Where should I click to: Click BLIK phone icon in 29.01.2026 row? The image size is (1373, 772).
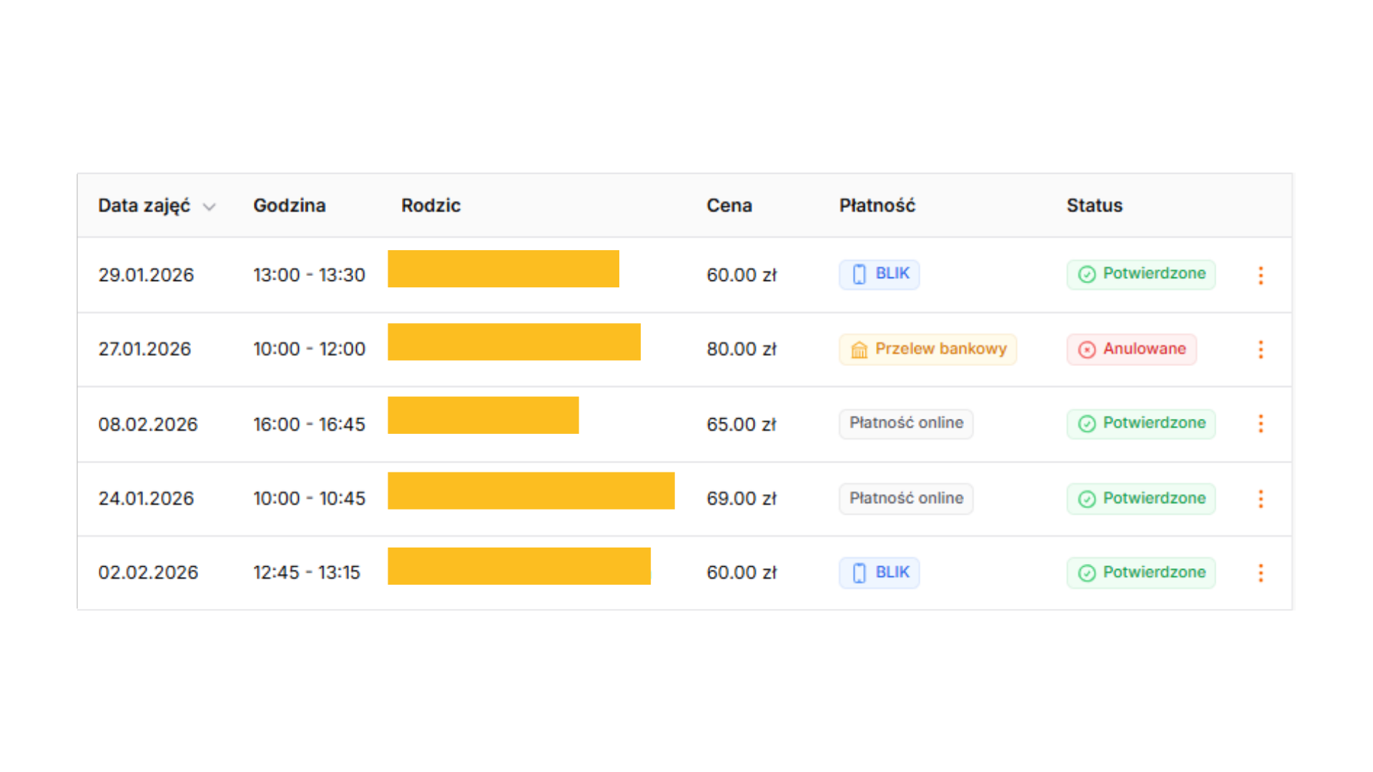860,274
